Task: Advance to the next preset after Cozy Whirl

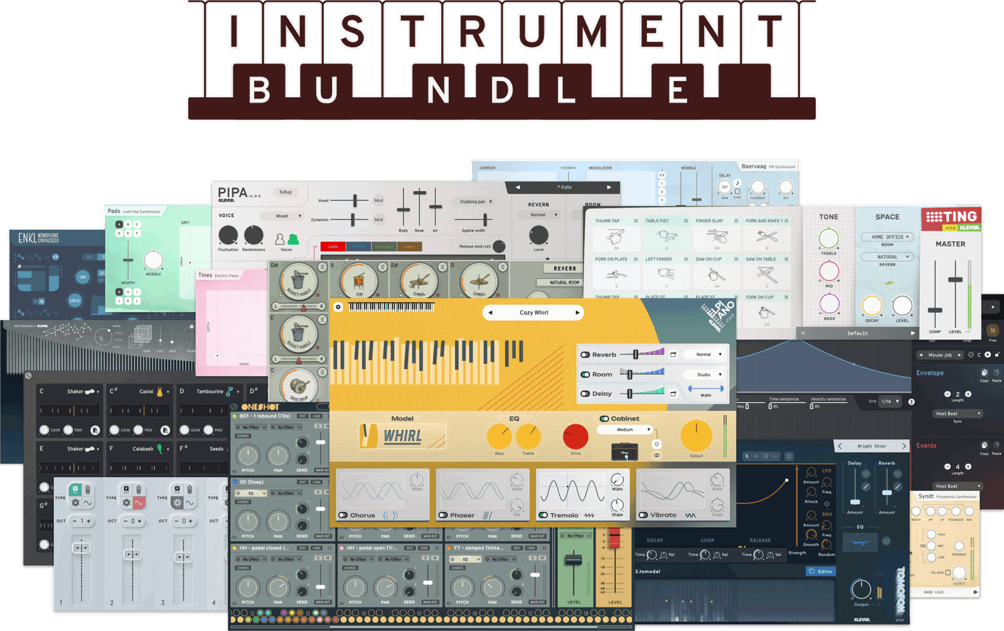Action: (578, 313)
